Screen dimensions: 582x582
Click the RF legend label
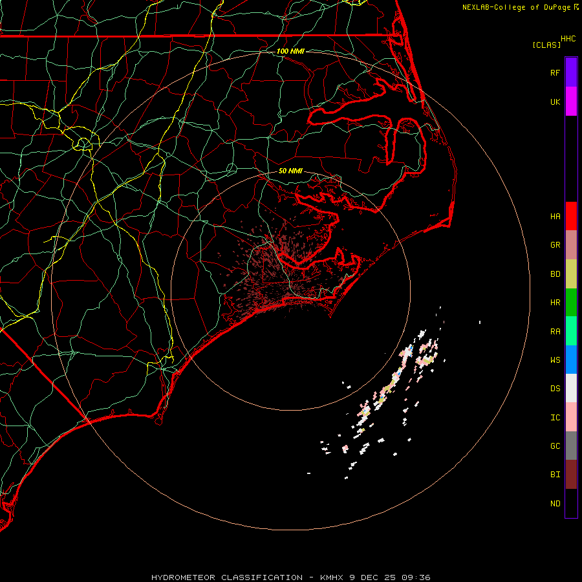coord(555,72)
